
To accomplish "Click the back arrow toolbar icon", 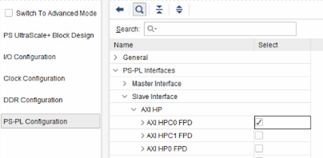I will [x=120, y=10].
